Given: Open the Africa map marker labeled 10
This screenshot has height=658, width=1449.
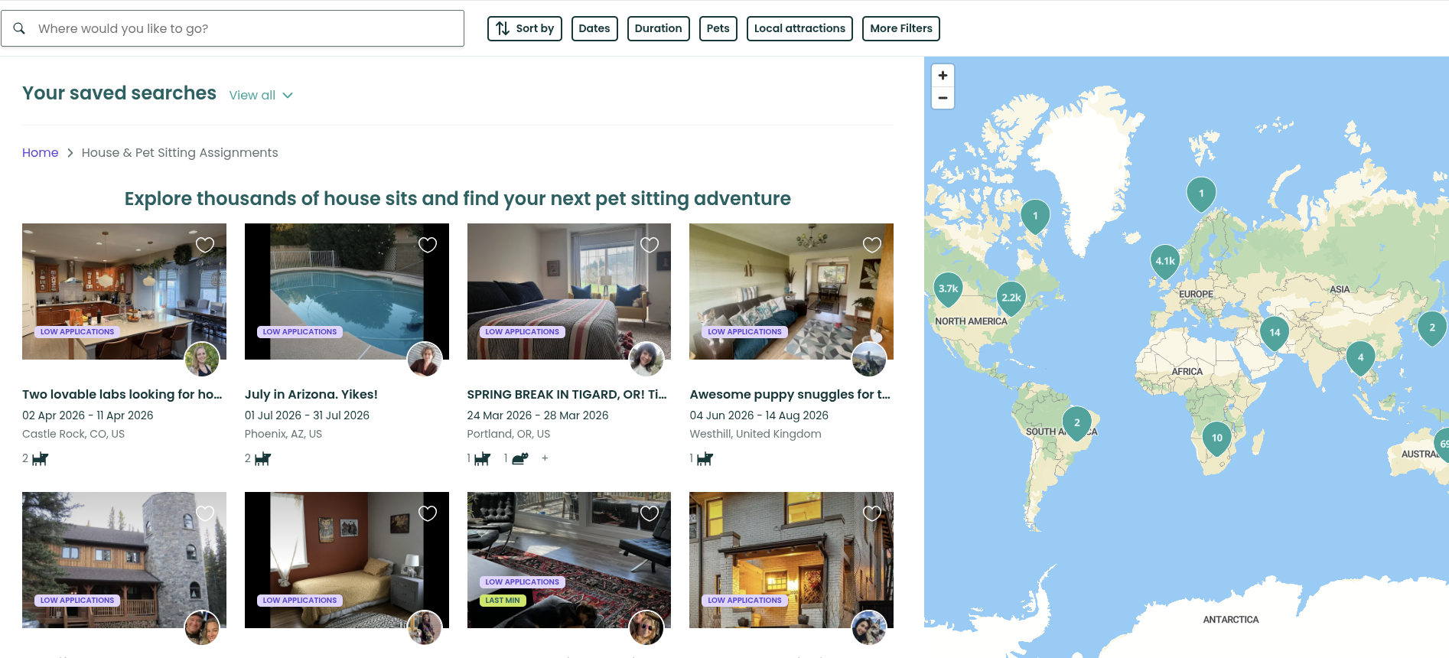Looking at the screenshot, I should pos(1216,438).
